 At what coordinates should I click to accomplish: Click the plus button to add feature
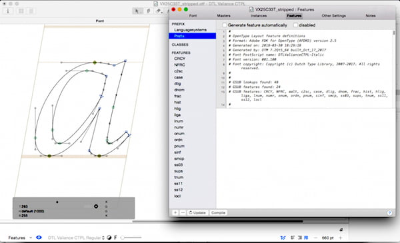tap(175, 212)
